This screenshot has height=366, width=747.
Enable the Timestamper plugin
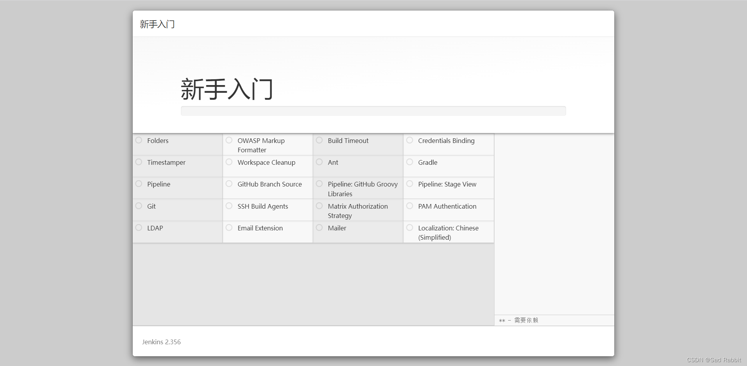[x=139, y=162]
